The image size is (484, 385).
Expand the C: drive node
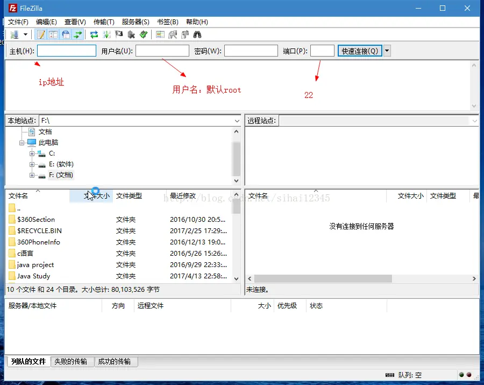point(32,153)
